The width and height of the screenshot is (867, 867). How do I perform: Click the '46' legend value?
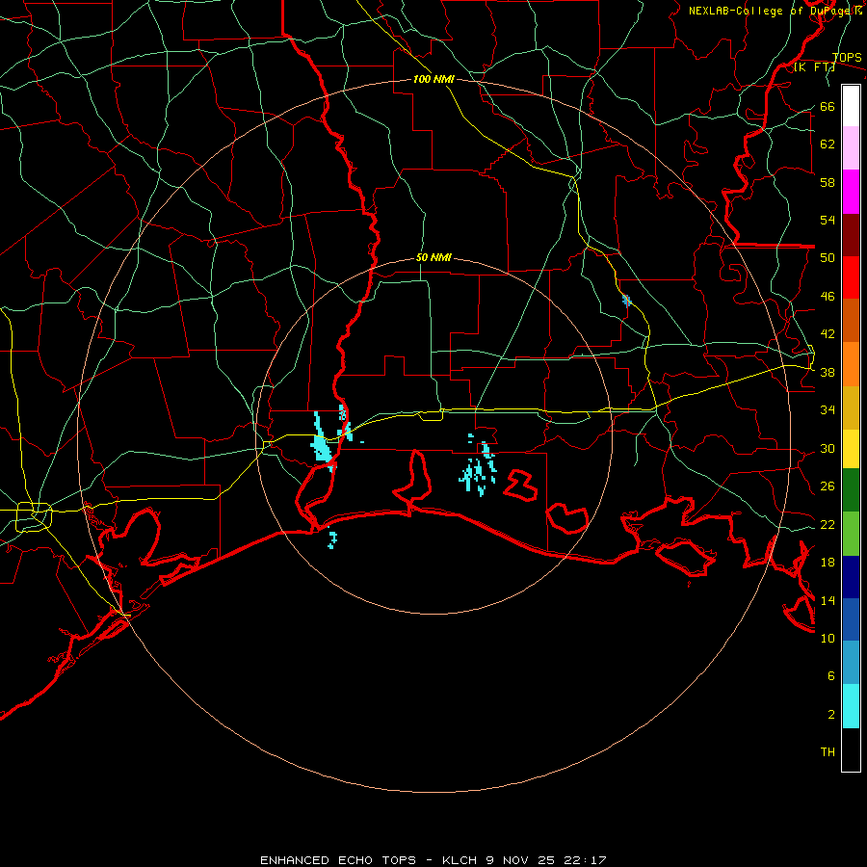point(828,297)
